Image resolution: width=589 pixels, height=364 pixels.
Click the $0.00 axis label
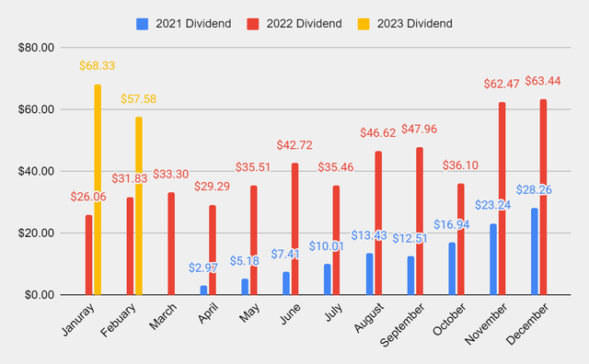(x=40, y=295)
